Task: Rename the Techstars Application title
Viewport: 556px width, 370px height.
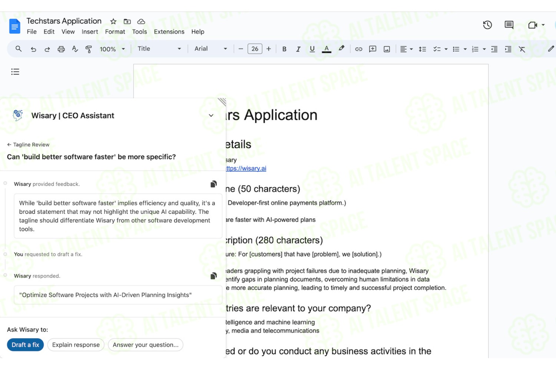Action: 64,21
